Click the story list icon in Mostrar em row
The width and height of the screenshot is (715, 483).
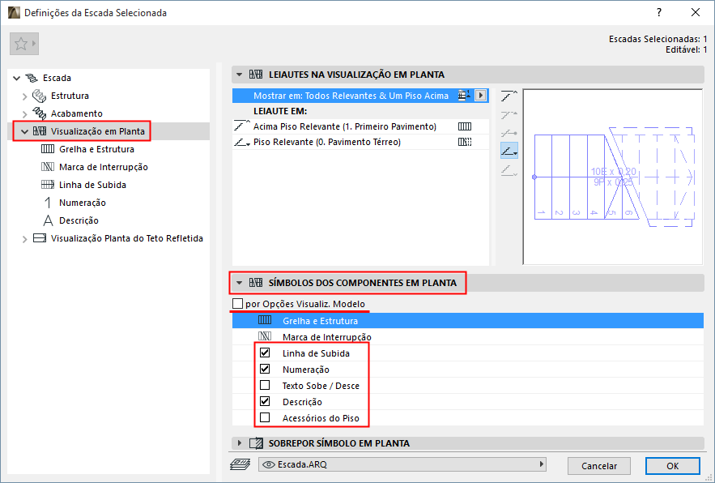[465, 95]
